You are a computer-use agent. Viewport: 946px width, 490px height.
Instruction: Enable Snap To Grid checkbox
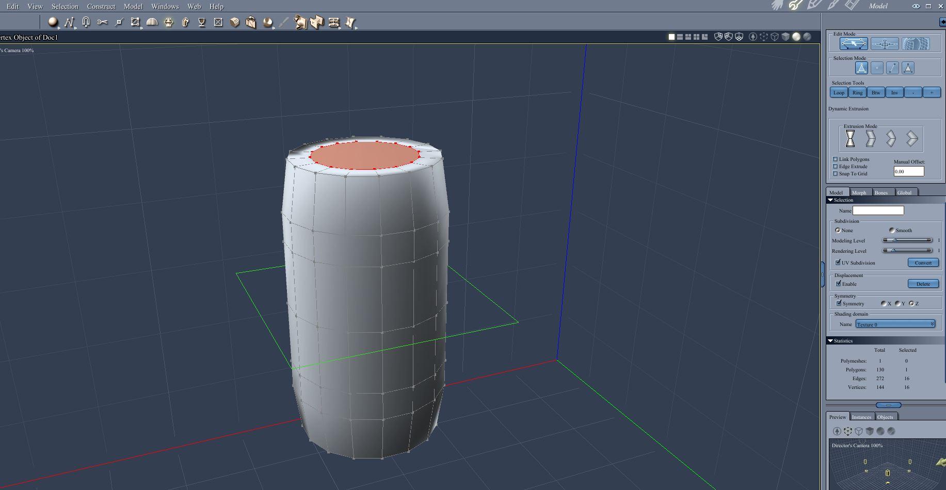click(x=835, y=173)
